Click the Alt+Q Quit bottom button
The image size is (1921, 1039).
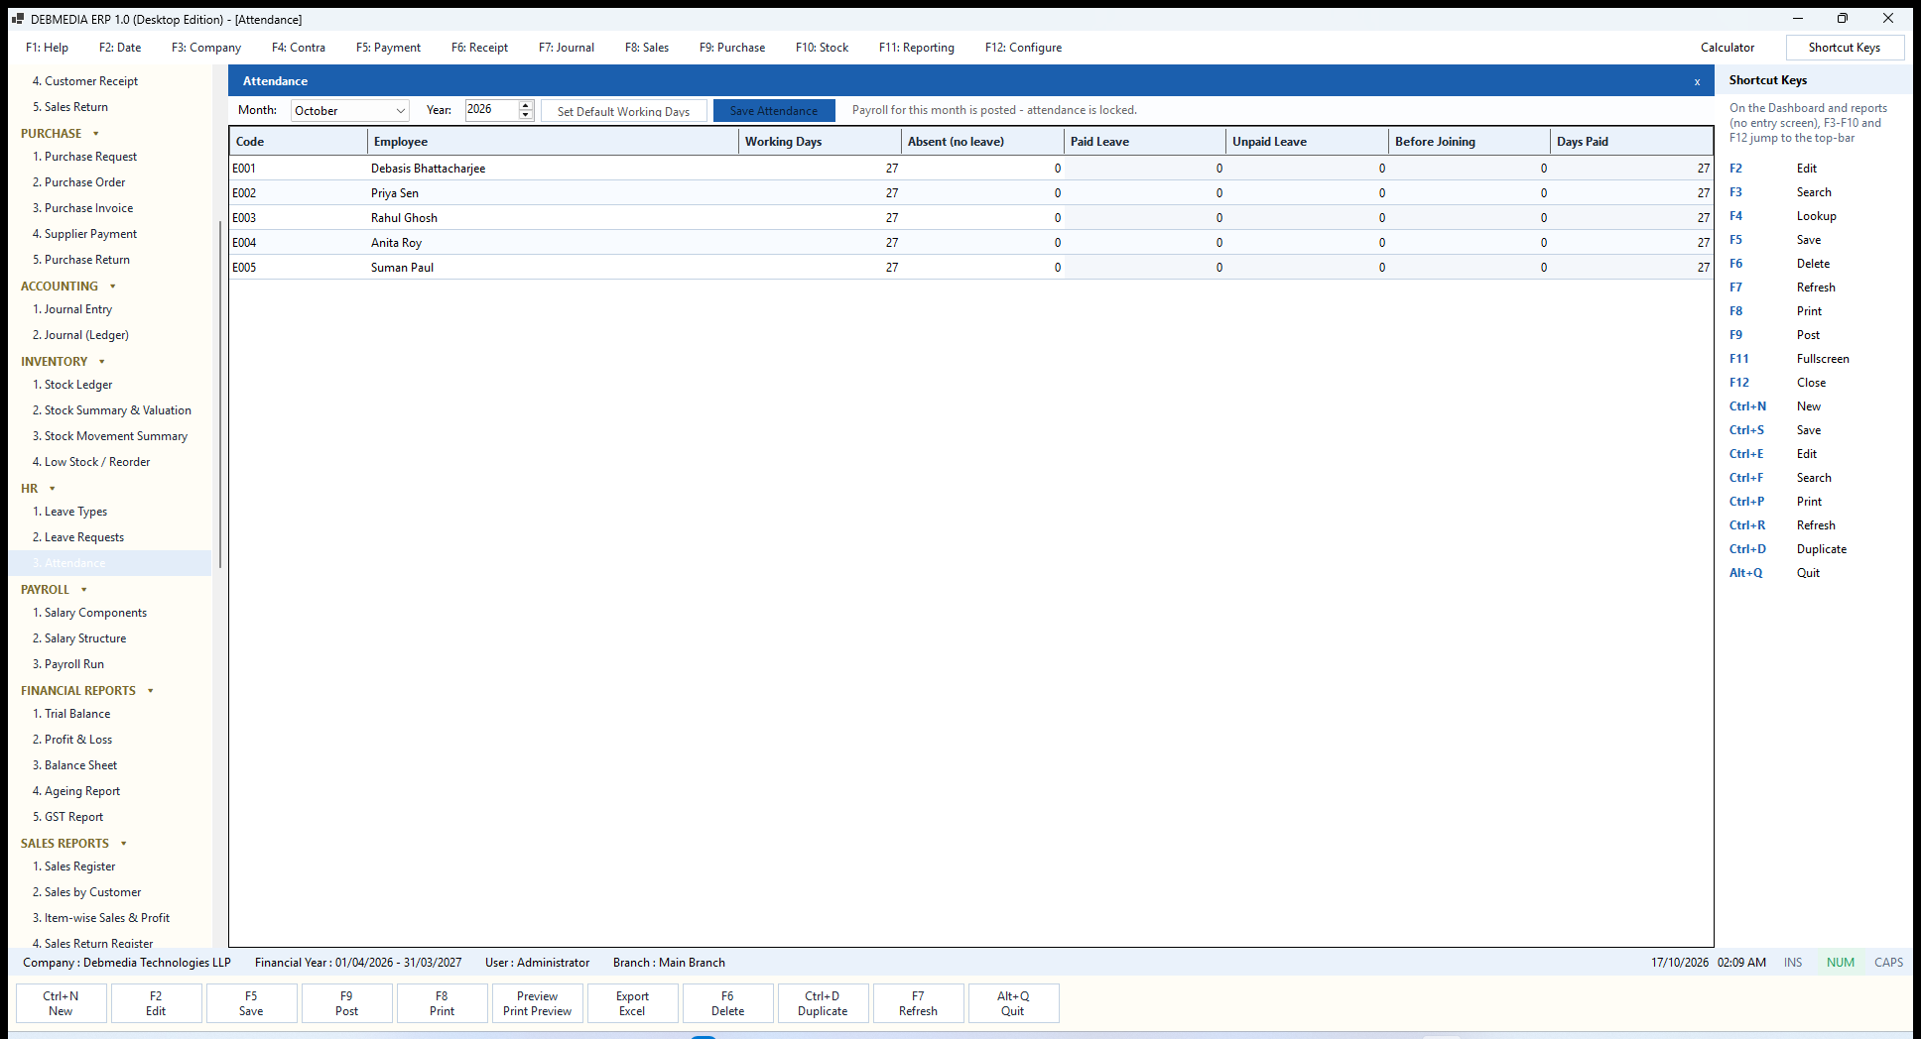[1013, 1003]
